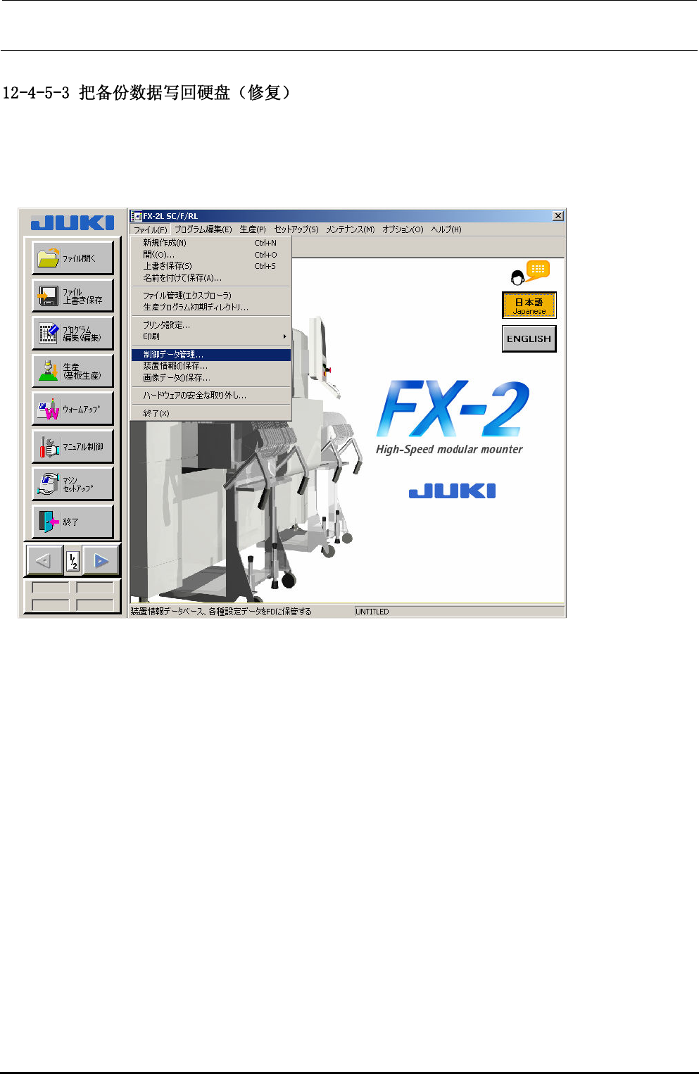Choose 画像データの保存... menu entry
Screen dimensions: 699x1074
pos(211,378)
